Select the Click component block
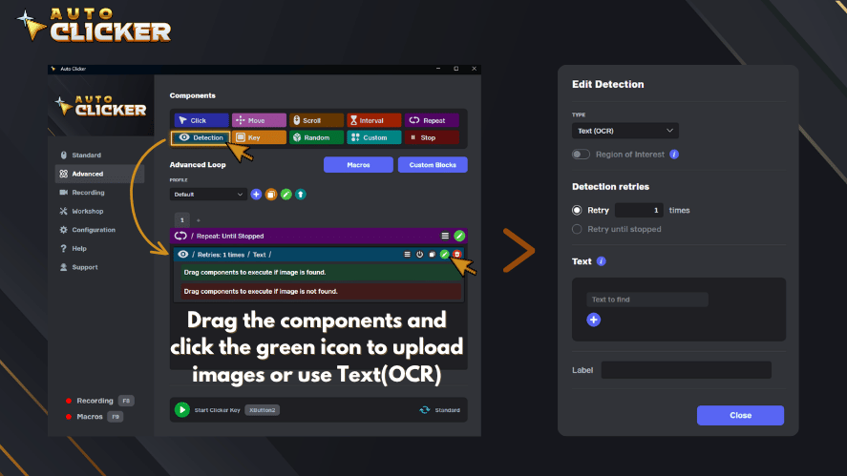 pos(201,120)
